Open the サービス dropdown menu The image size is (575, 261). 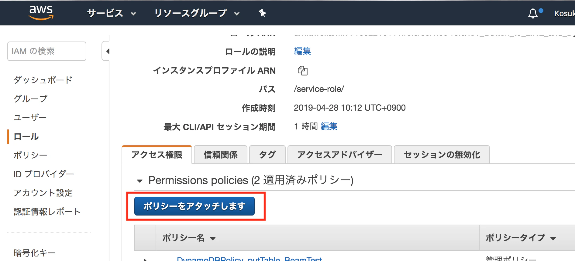(111, 13)
